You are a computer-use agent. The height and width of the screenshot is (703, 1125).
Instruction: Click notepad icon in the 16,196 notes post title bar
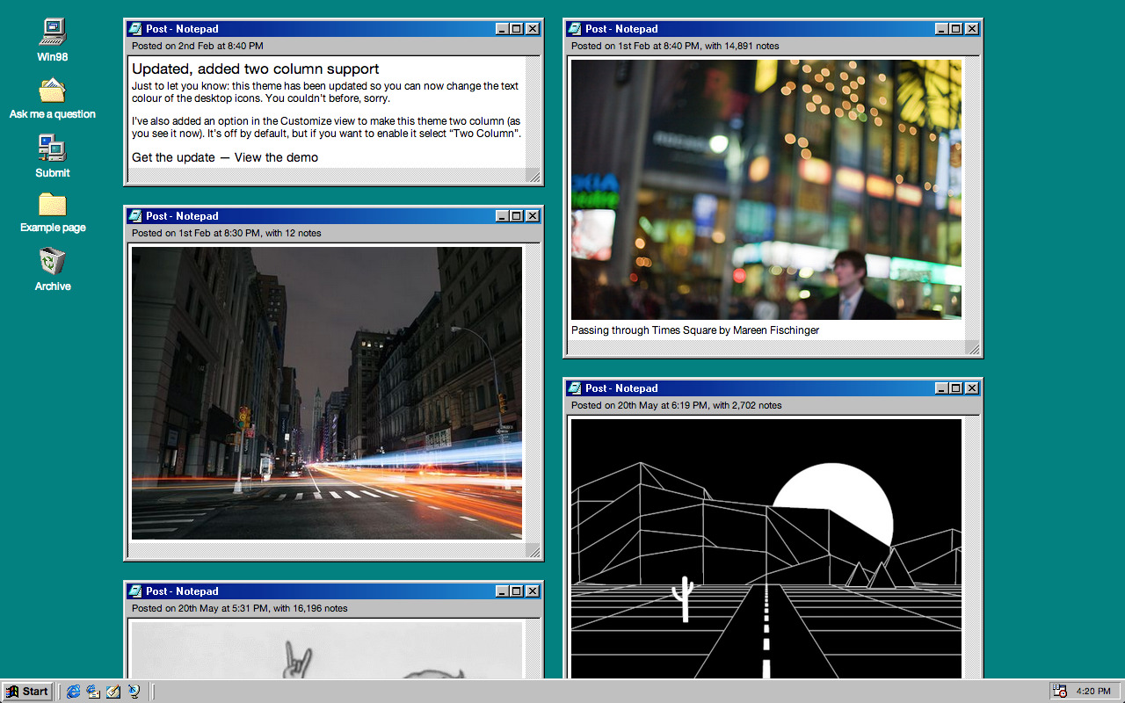click(134, 591)
